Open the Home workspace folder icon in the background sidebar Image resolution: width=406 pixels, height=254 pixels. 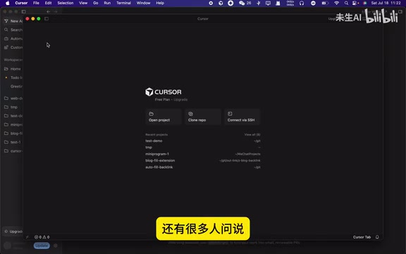click(6, 69)
